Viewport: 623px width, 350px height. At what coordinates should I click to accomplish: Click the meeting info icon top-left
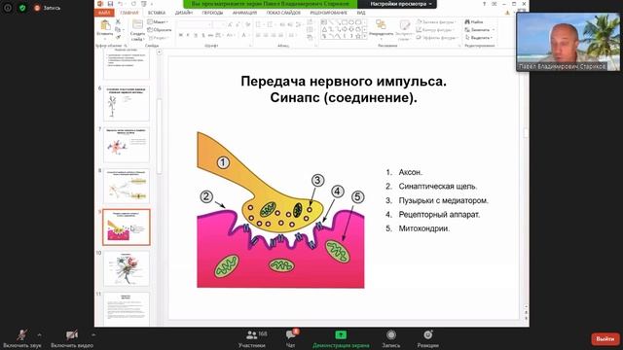pos(8,8)
